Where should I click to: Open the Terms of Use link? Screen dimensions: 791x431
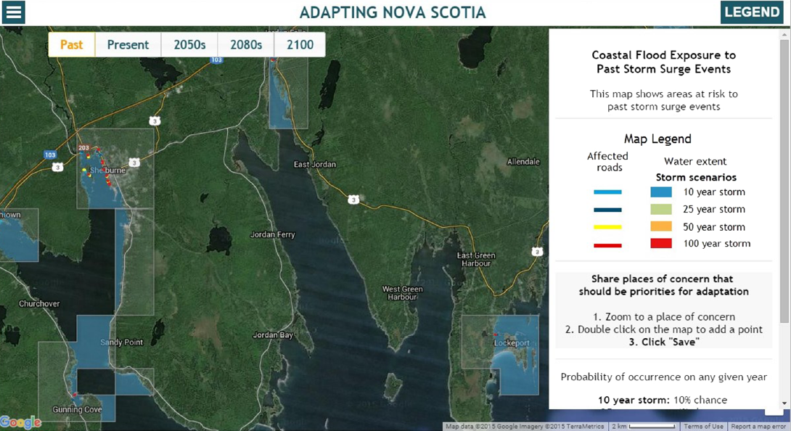[702, 426]
